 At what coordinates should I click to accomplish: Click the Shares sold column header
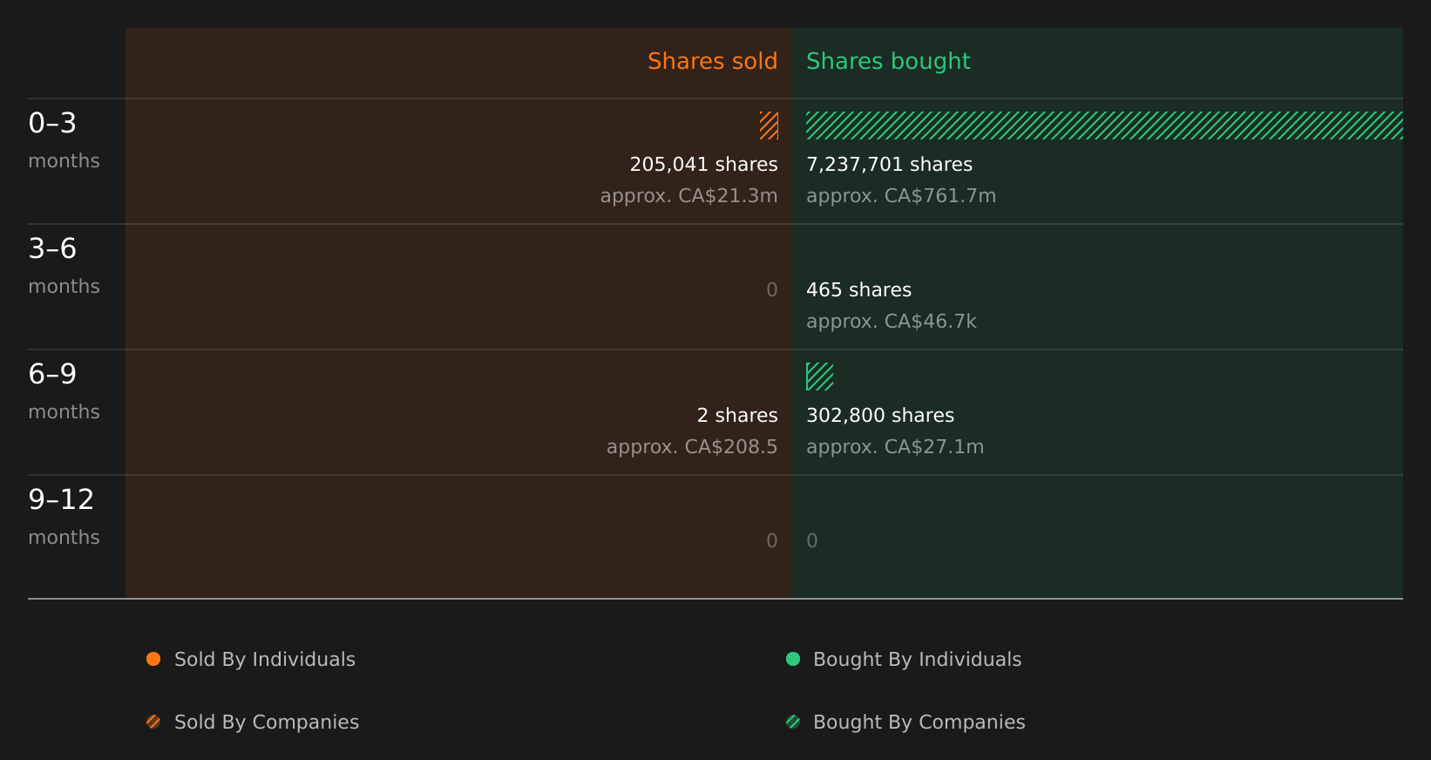click(x=713, y=62)
